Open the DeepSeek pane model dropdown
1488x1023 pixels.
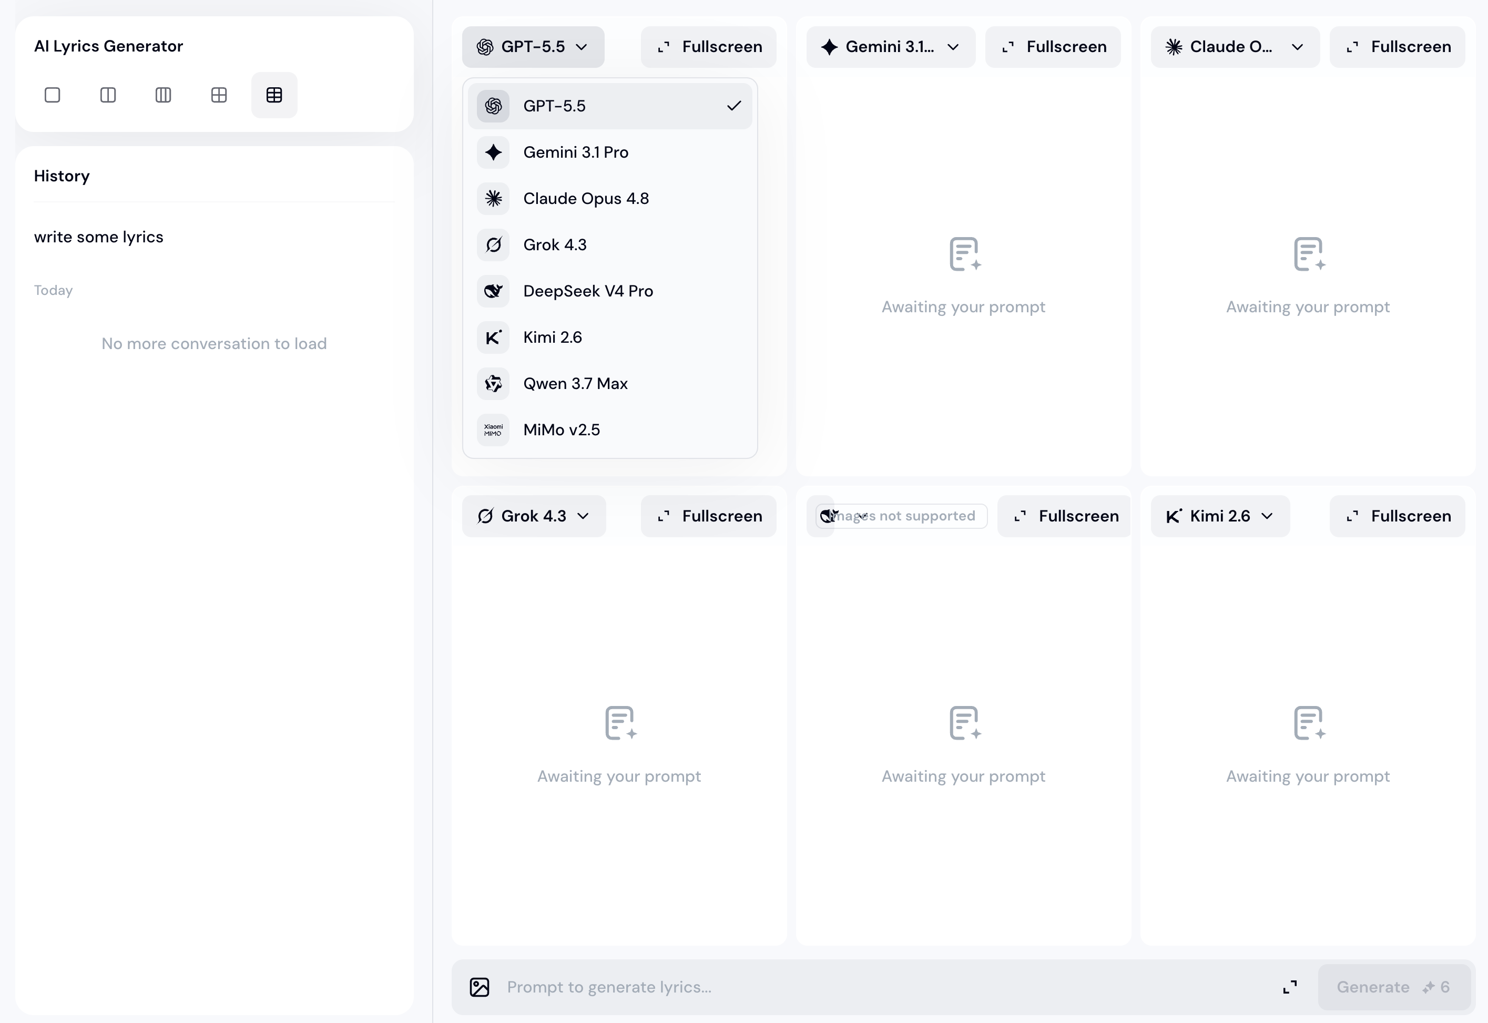(821, 516)
